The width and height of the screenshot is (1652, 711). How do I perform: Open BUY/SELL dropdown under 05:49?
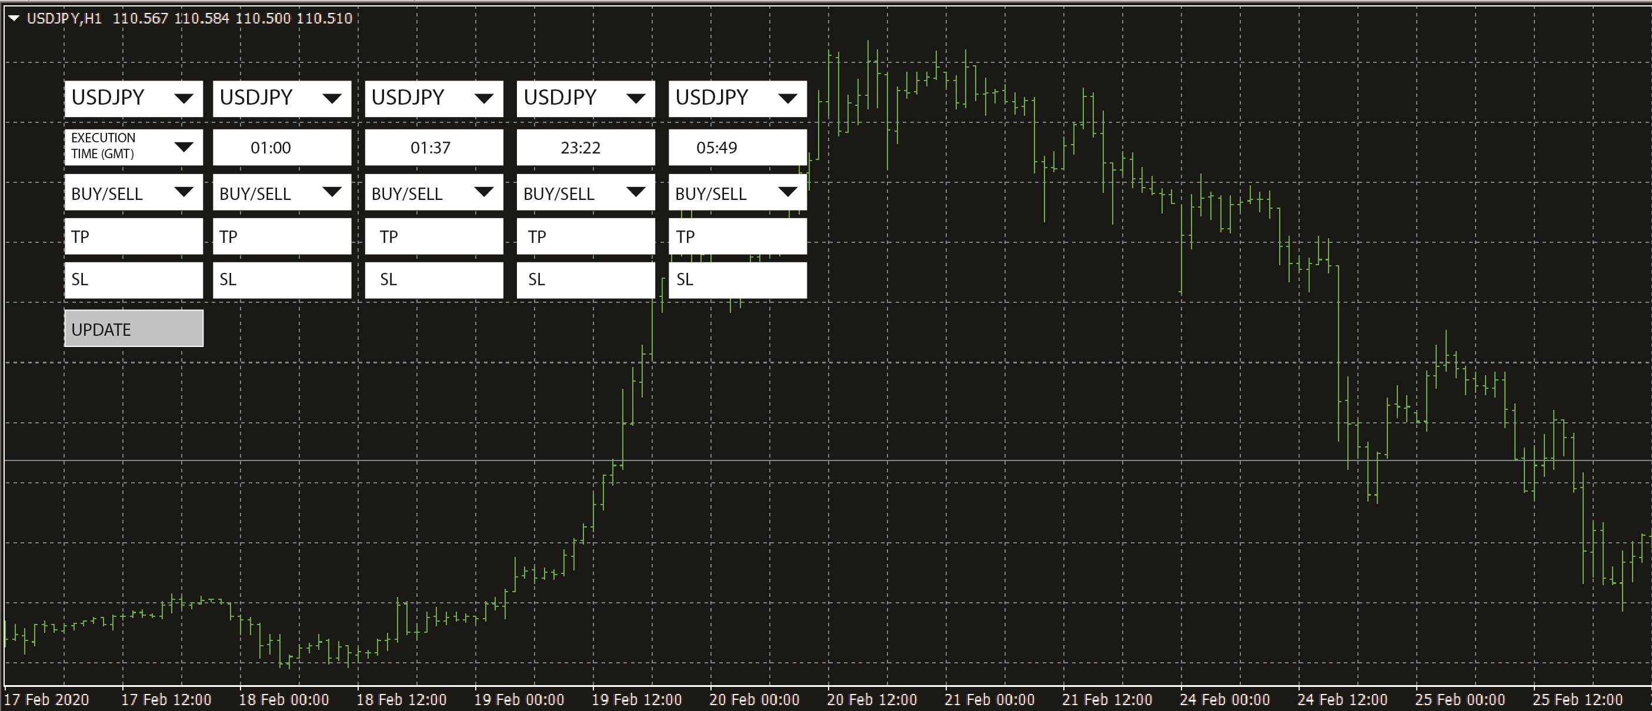point(737,192)
